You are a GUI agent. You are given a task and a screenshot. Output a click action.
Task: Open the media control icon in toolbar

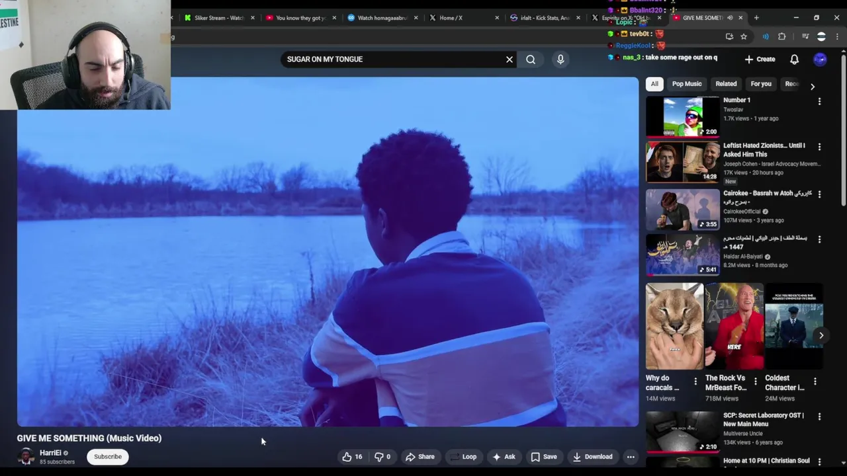pos(805,37)
